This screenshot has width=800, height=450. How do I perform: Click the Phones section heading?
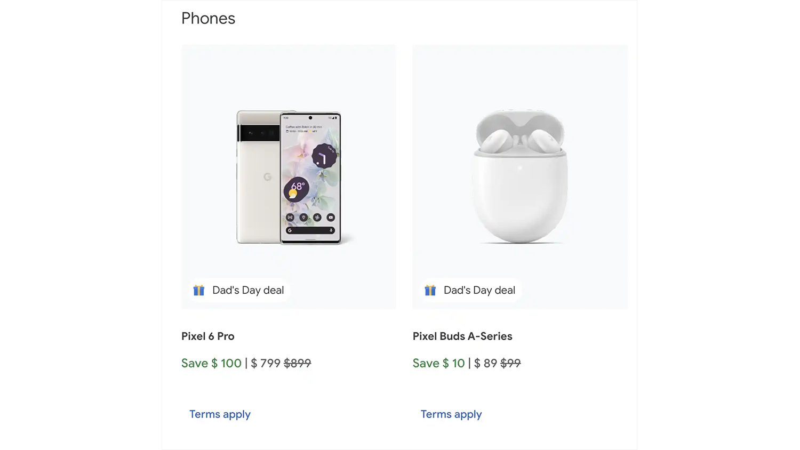(x=208, y=18)
